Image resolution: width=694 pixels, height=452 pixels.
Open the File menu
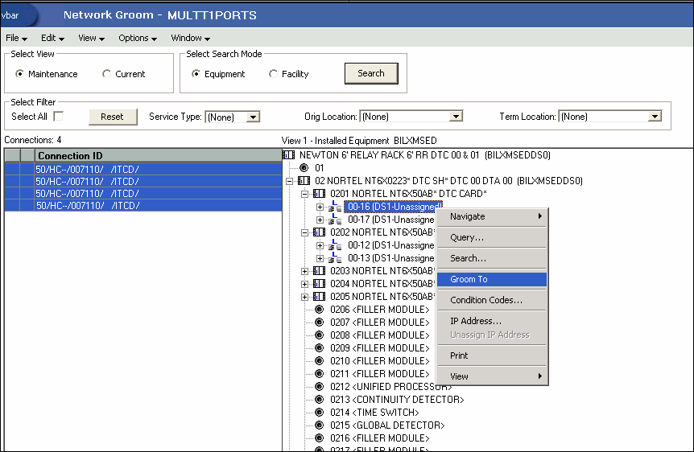pos(16,38)
